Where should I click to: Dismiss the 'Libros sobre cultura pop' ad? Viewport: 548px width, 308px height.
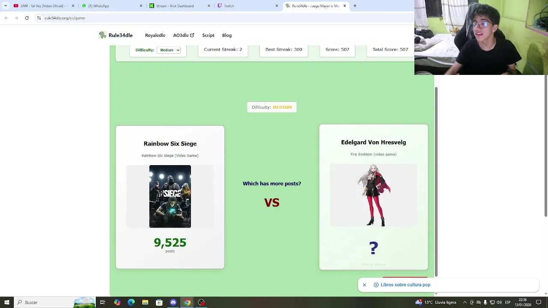364,285
